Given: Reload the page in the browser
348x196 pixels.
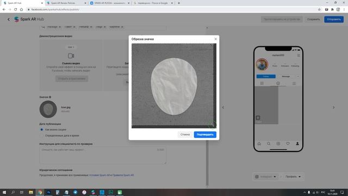Looking at the screenshot, I should 15,10.
